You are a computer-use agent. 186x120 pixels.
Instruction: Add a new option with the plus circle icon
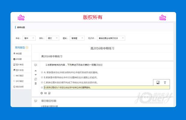coord(42,93)
